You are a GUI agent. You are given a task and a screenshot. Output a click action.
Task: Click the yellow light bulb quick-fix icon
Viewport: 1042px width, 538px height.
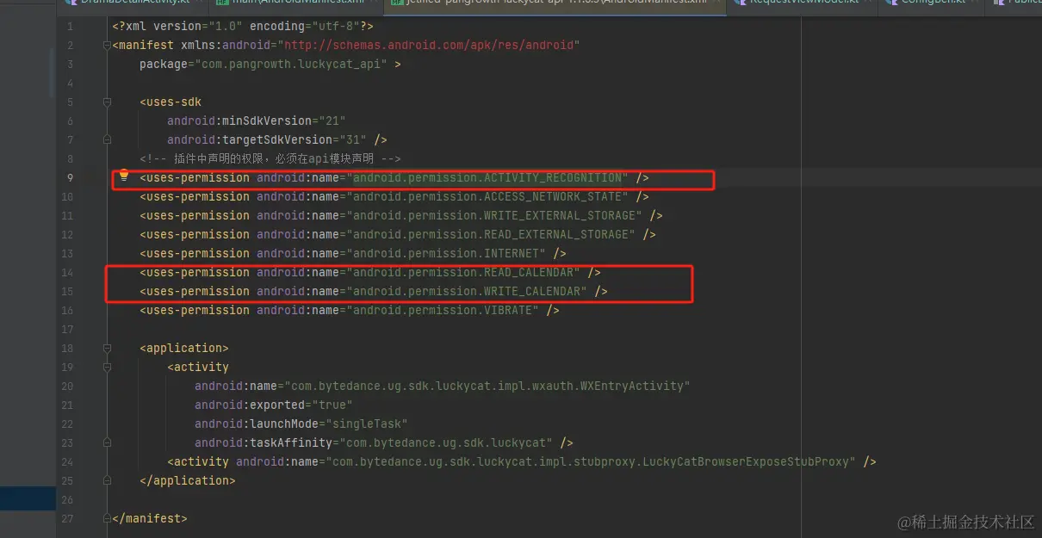124,176
